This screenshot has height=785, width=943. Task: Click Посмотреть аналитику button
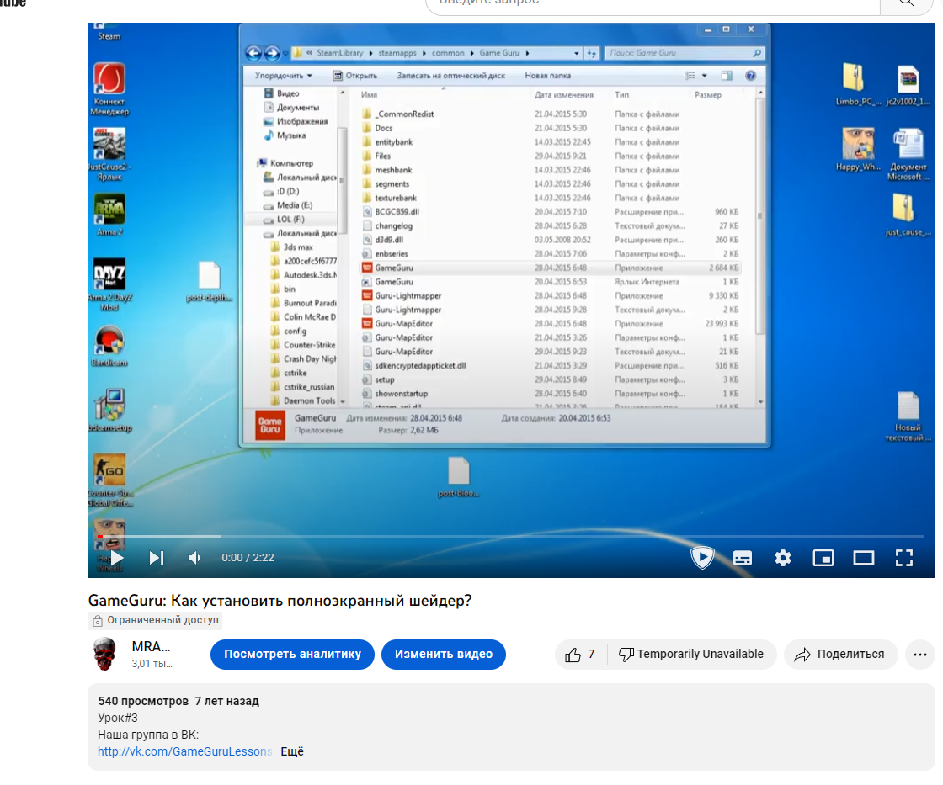[292, 654]
